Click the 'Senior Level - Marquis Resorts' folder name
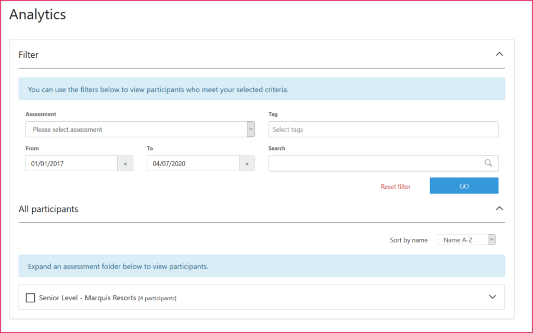 pos(87,298)
